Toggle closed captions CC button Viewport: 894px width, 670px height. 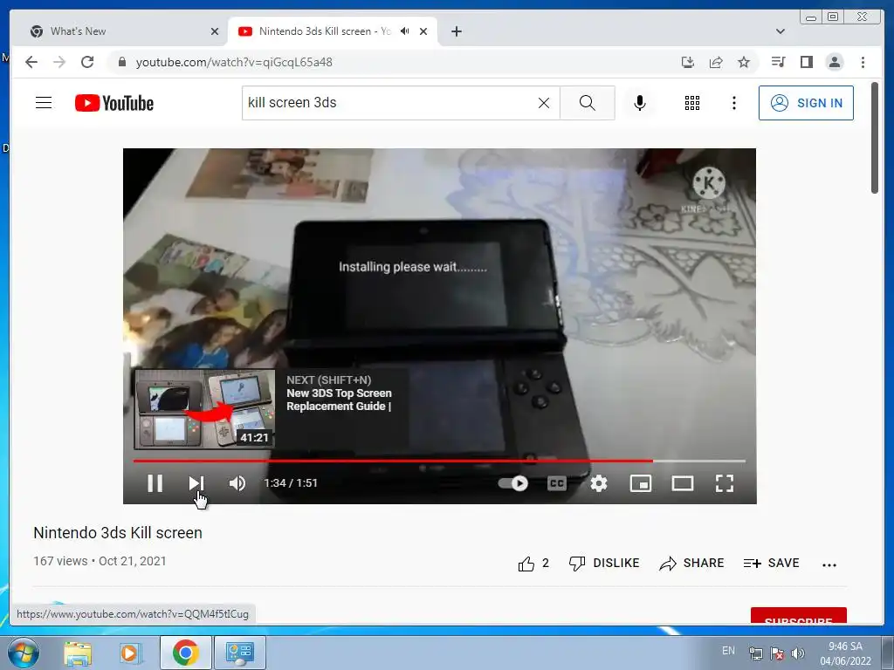pyautogui.click(x=556, y=483)
